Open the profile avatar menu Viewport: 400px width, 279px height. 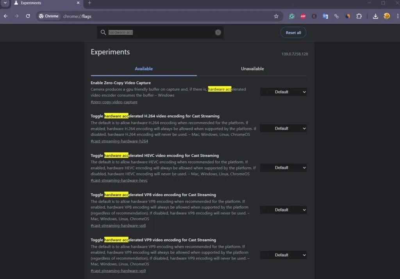[x=386, y=16]
